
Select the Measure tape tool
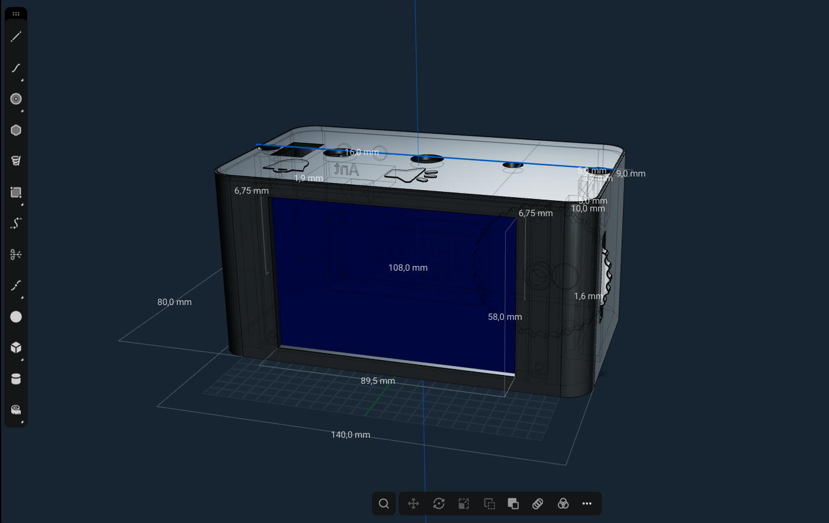(16, 410)
